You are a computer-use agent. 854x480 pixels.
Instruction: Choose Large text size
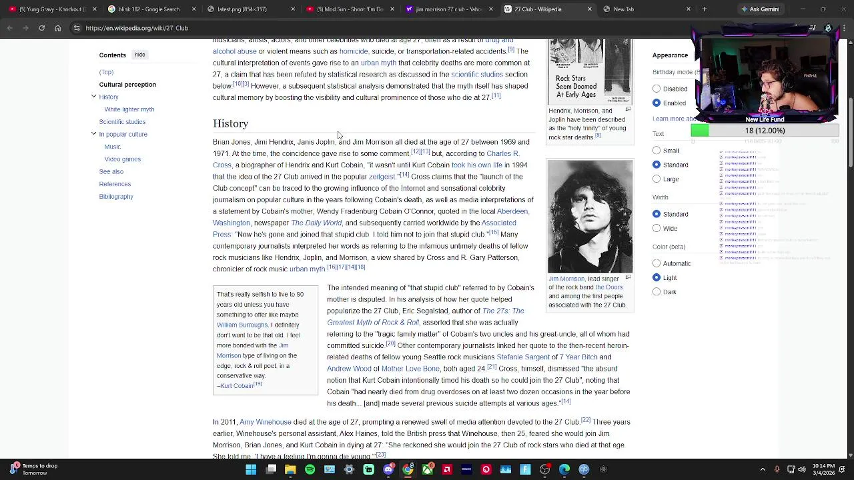click(x=657, y=179)
